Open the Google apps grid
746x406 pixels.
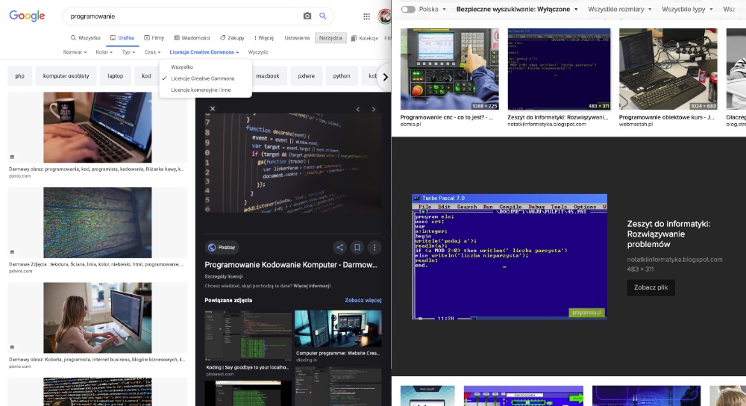click(366, 16)
